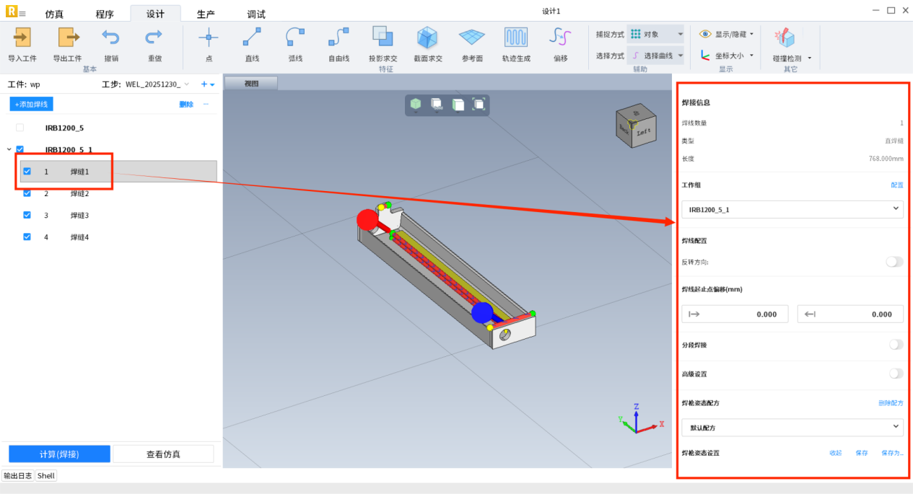
Task: Turn on the 分段焊接 toggle
Action: click(895, 345)
